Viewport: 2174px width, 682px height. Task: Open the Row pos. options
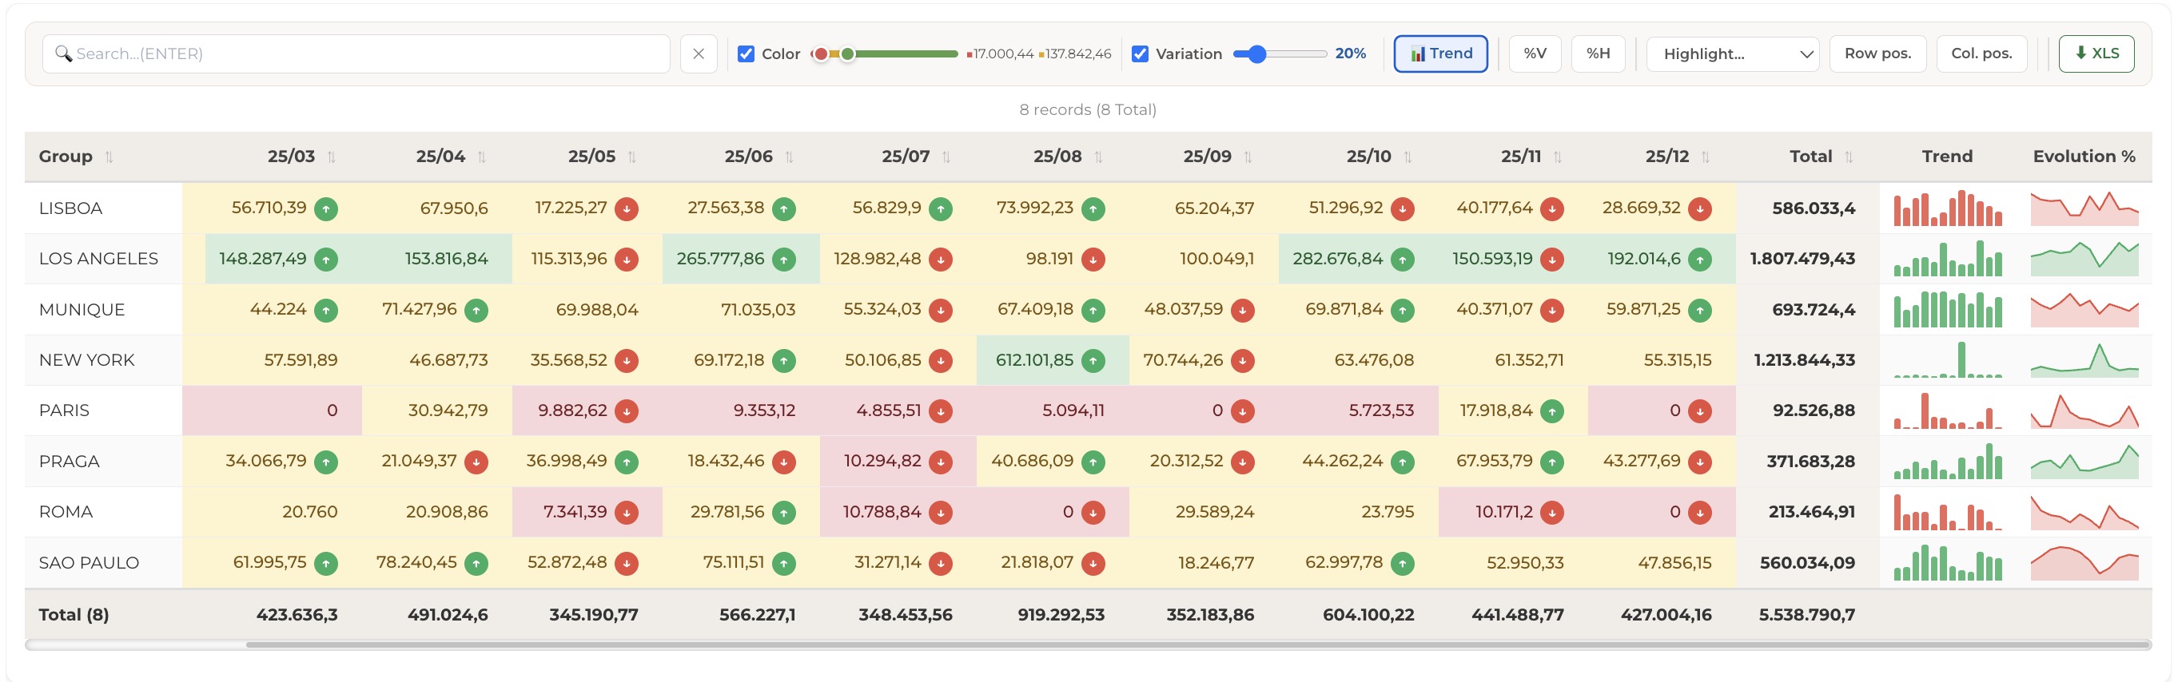pyautogui.click(x=1877, y=54)
